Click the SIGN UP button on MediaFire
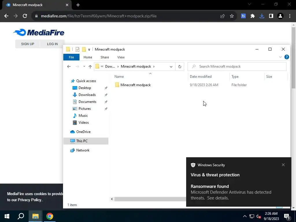The width and height of the screenshot is (296, 222). pyautogui.click(x=27, y=44)
